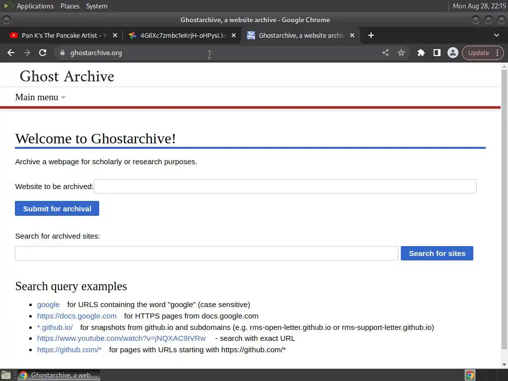The width and height of the screenshot is (508, 381).
Task: Switch to the 4GIlXc7zmbc1eKrjH tab
Action: point(183,35)
